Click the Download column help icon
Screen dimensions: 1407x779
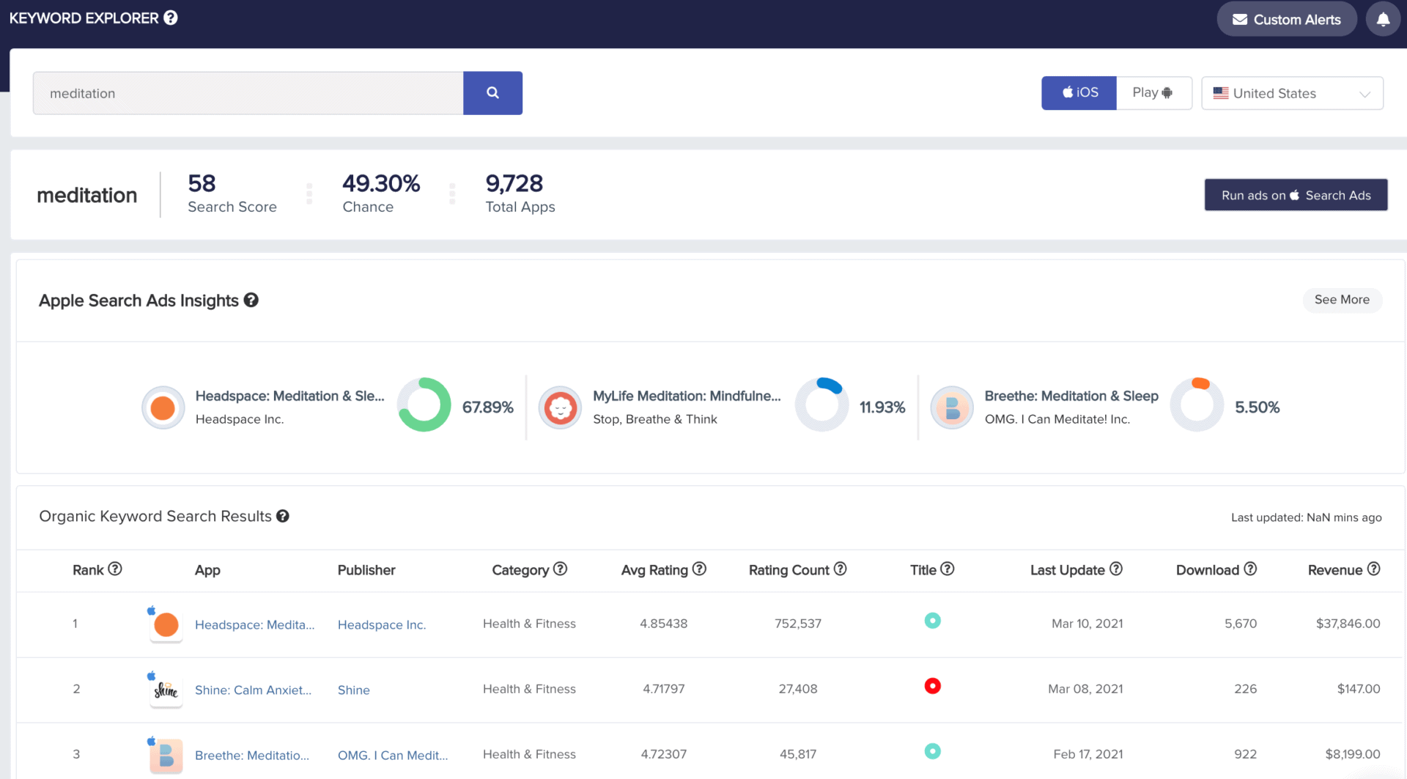[1251, 569]
